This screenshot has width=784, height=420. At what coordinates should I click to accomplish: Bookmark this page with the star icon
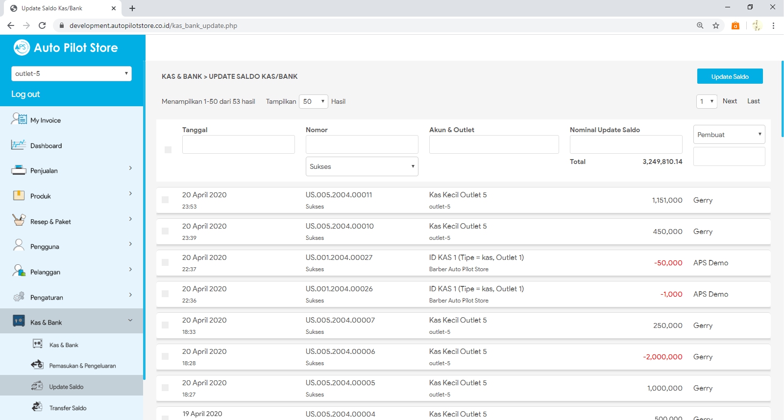click(x=716, y=25)
